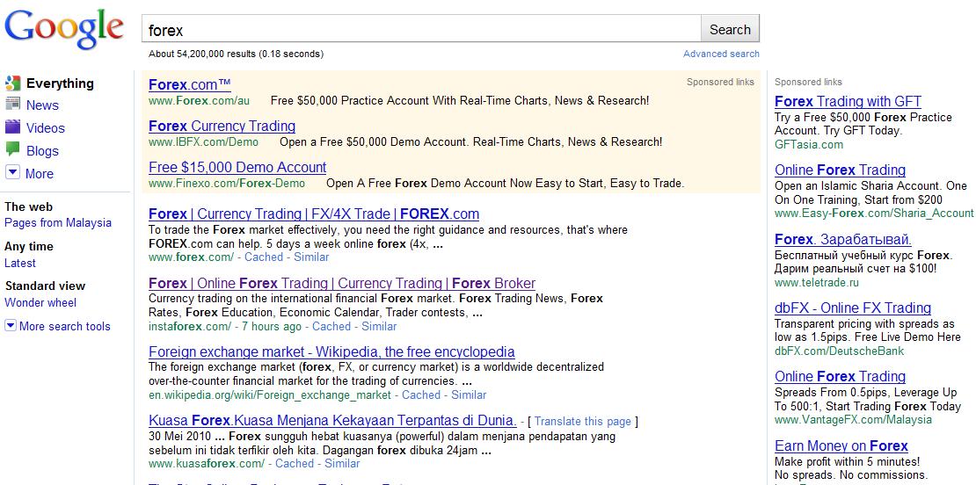Expand the More dropdown arrow icon
The width and height of the screenshot is (976, 485).
tap(12, 172)
